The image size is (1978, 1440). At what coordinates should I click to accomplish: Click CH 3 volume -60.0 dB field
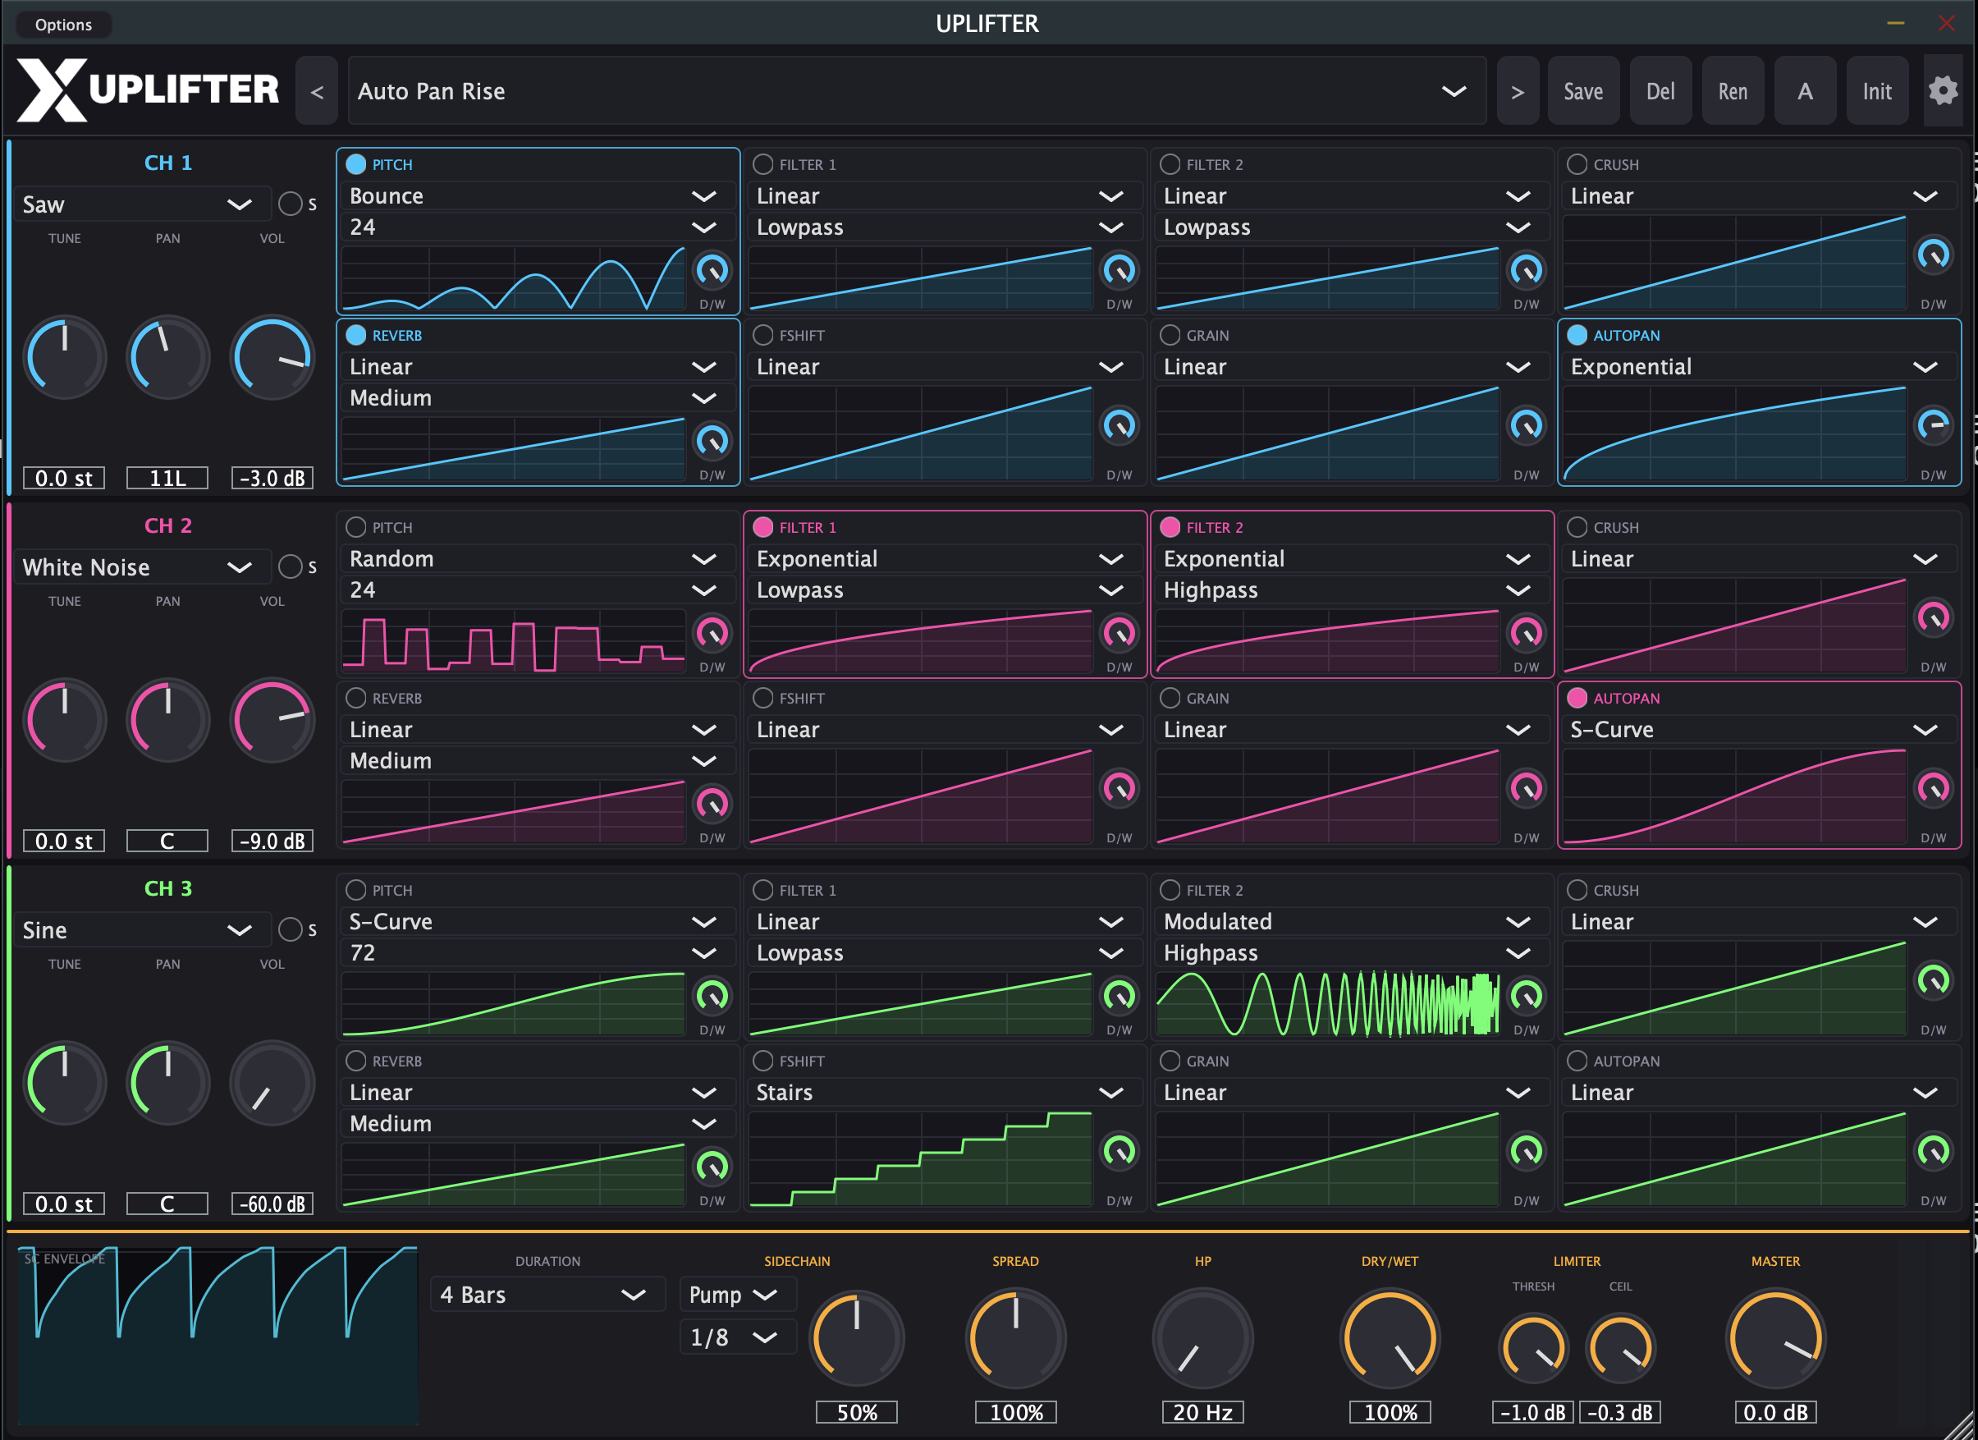pos(272,1204)
